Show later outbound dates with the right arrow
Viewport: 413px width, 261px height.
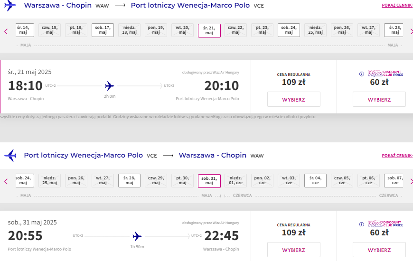[x=412, y=32]
